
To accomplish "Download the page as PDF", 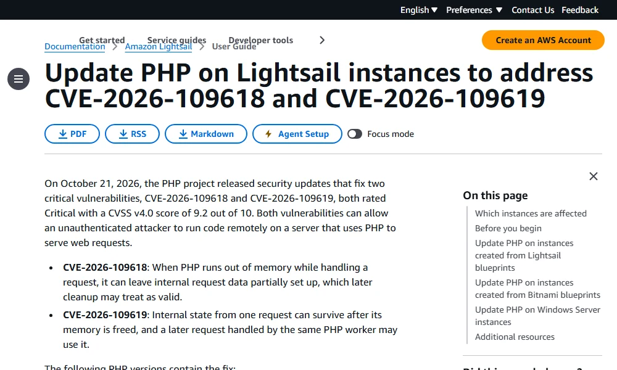I will (72, 134).
